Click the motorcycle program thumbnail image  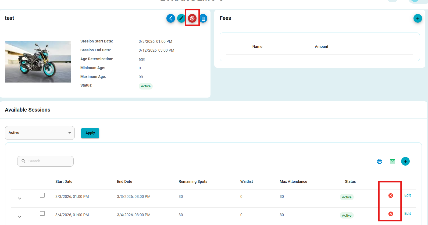(x=38, y=62)
